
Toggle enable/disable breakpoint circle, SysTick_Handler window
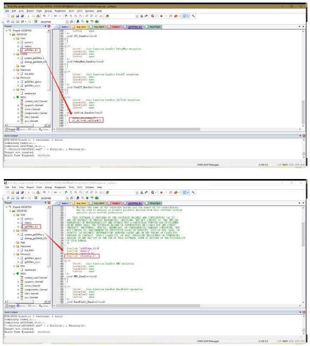click(x=166, y=16)
